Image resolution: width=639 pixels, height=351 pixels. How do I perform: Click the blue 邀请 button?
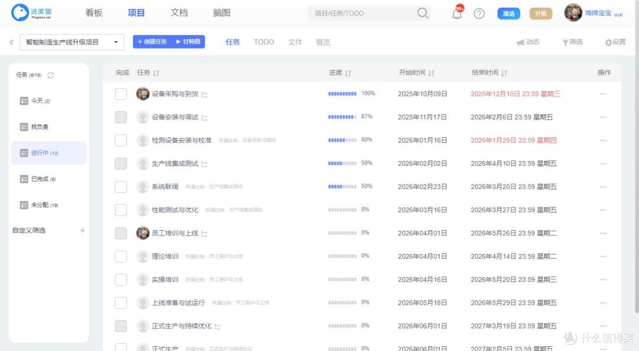[x=509, y=14]
